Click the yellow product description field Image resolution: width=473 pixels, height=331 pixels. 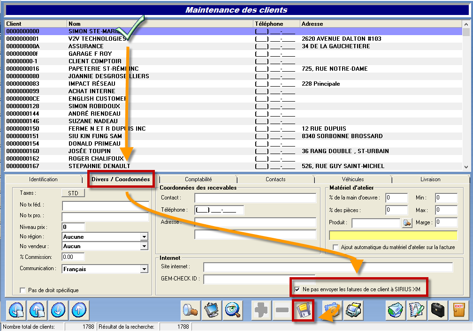coord(393,235)
